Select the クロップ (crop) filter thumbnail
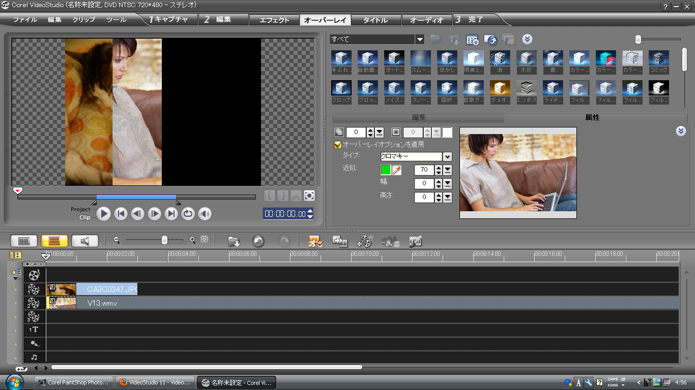This screenshot has height=390, width=695. coord(341,88)
